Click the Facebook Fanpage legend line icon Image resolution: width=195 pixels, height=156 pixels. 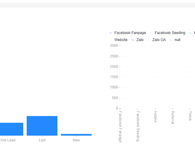(111, 33)
